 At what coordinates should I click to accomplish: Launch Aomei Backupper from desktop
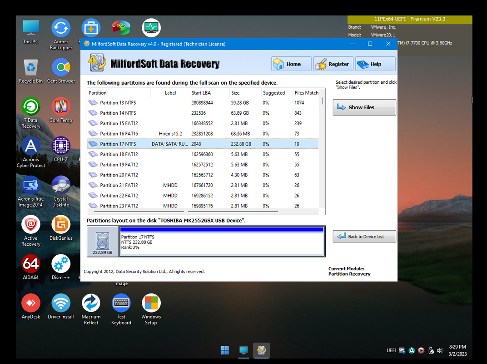tap(61, 34)
